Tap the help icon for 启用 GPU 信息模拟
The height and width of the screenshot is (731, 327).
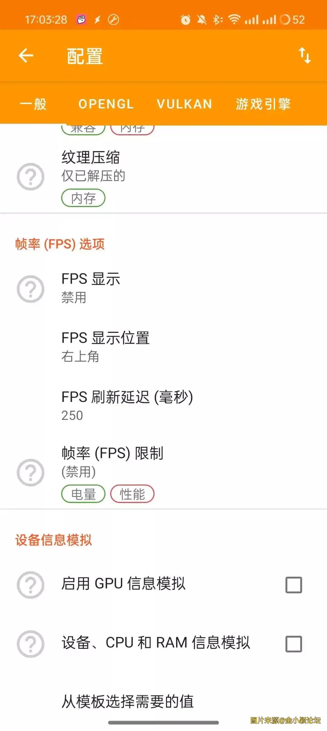click(30, 584)
